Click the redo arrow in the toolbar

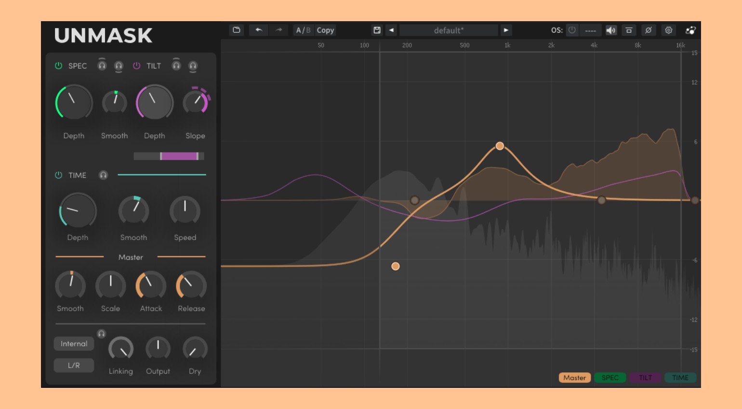[279, 30]
